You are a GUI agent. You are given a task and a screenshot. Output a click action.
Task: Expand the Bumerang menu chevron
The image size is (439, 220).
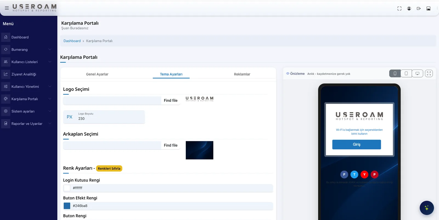[x=50, y=49]
